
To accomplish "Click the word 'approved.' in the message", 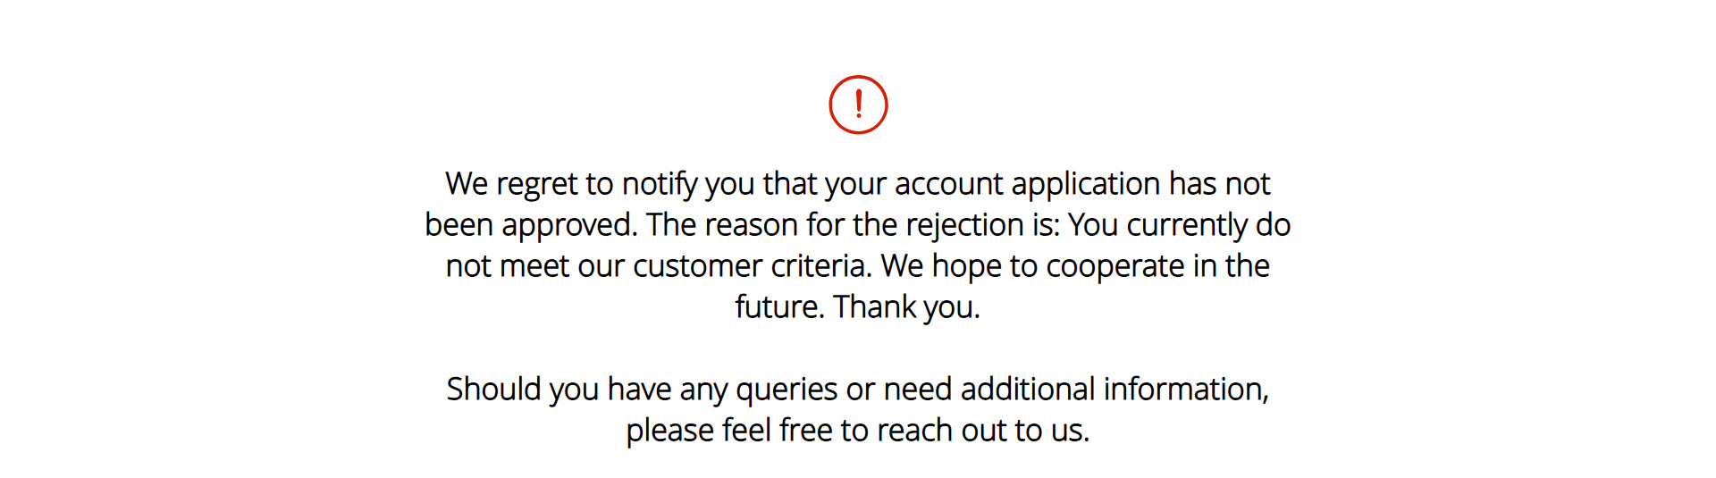I will (x=570, y=225).
